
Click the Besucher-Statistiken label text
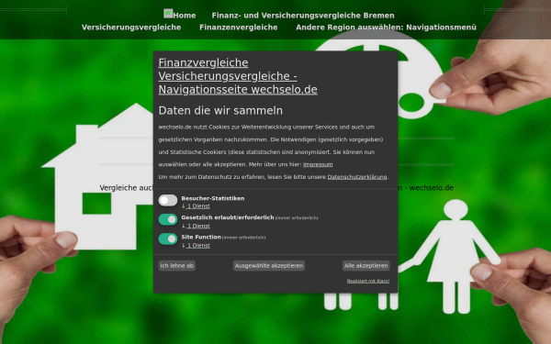pos(213,198)
